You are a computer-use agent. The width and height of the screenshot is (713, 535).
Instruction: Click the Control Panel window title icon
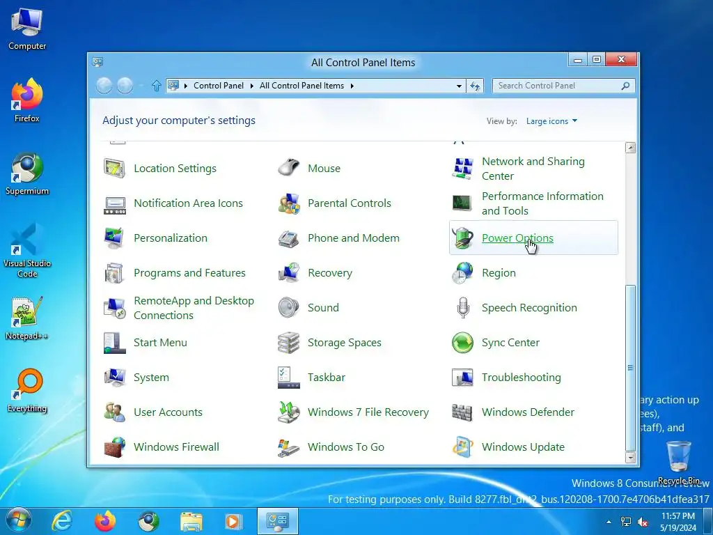(x=97, y=62)
